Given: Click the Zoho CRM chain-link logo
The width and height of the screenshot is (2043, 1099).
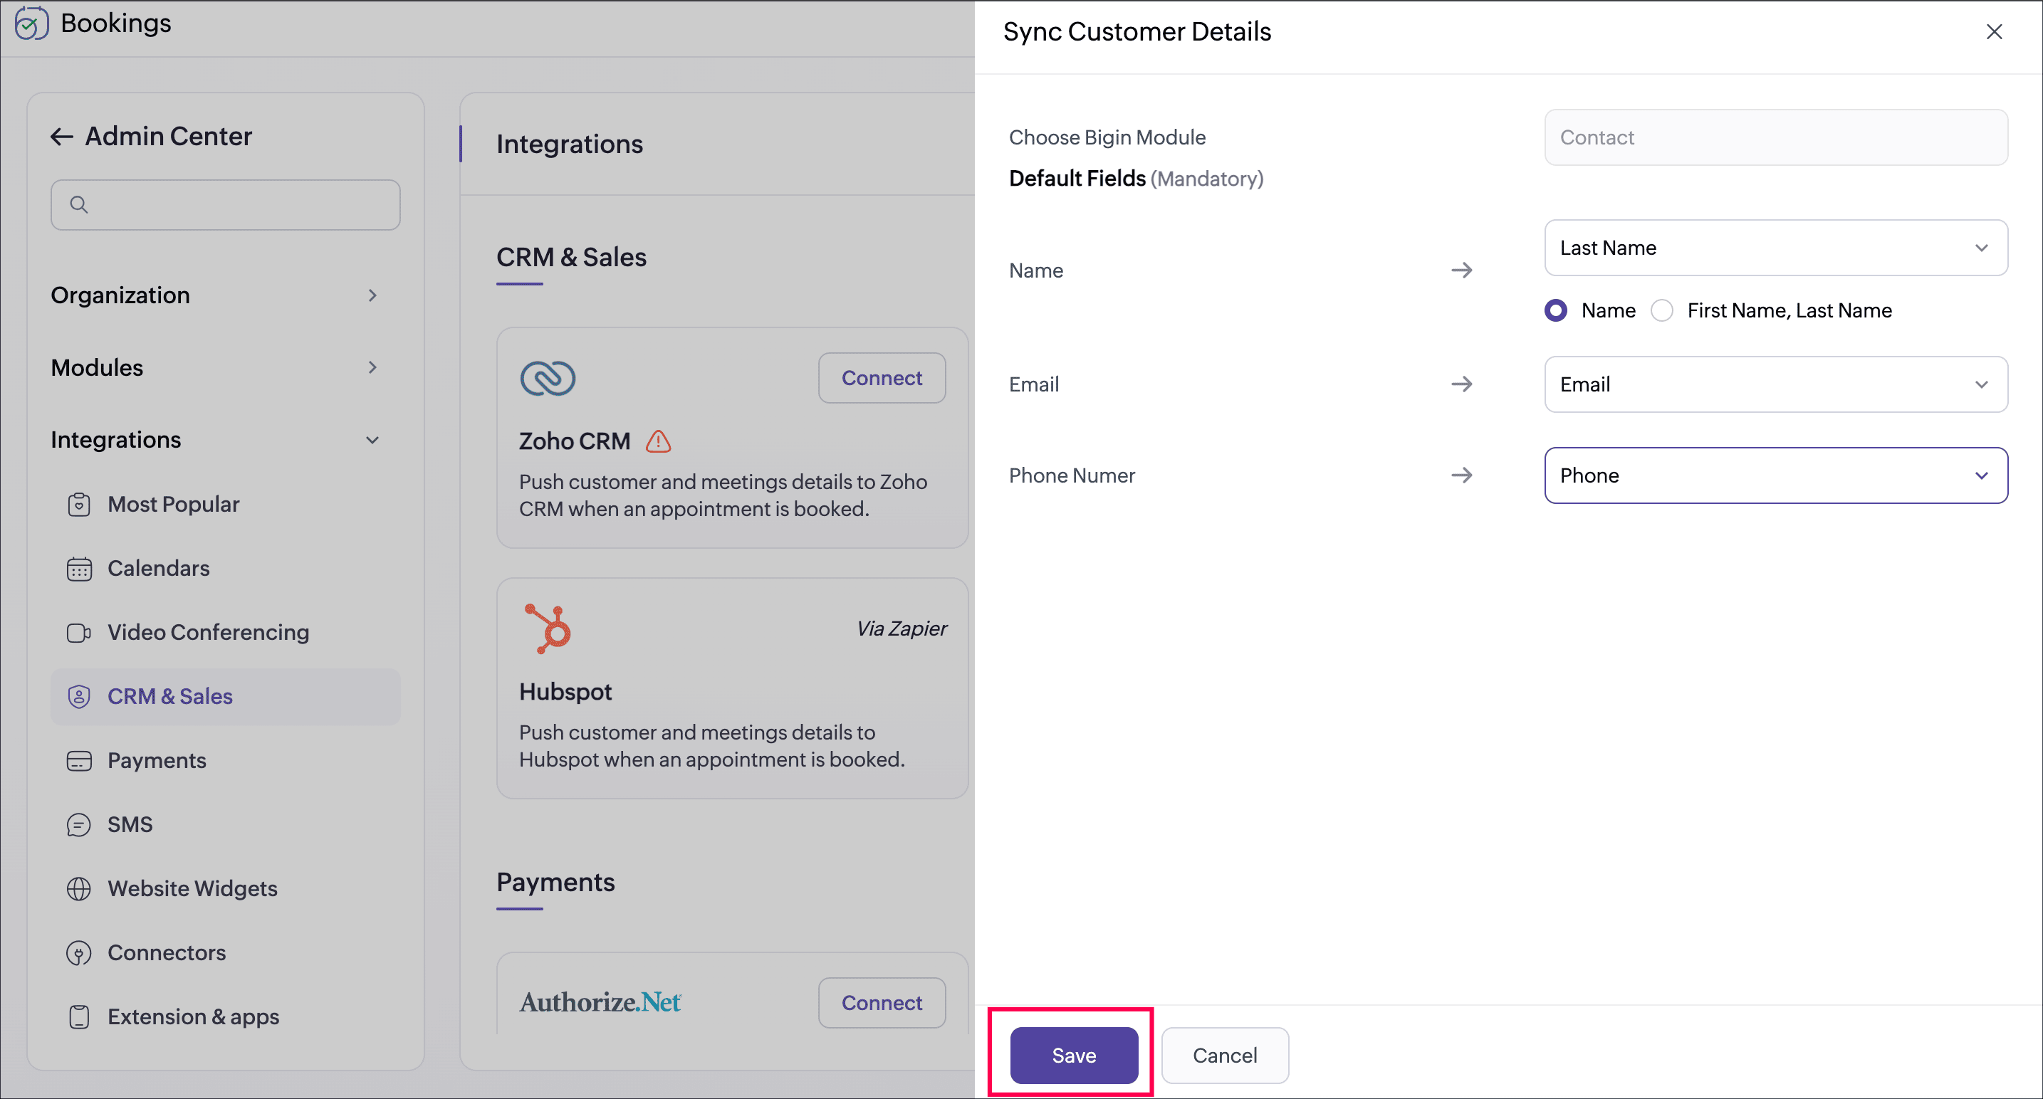Looking at the screenshot, I should tap(547, 378).
